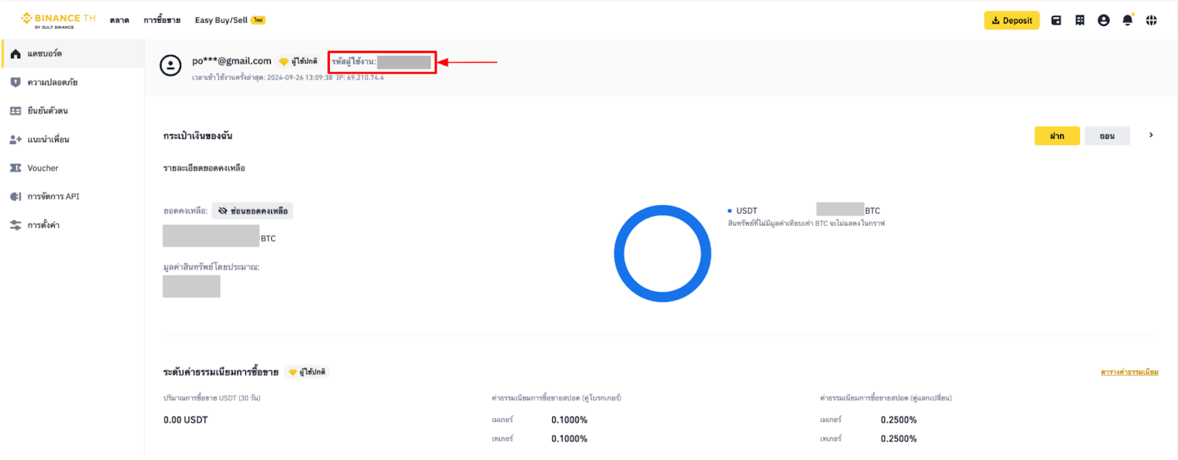Click the yellow Deposit button
The image size is (1178, 460).
tap(1012, 21)
